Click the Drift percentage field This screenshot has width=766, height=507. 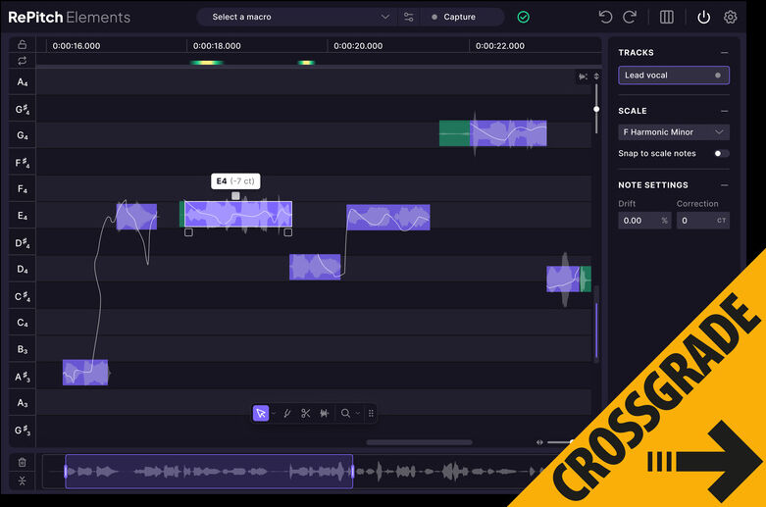[x=645, y=221]
